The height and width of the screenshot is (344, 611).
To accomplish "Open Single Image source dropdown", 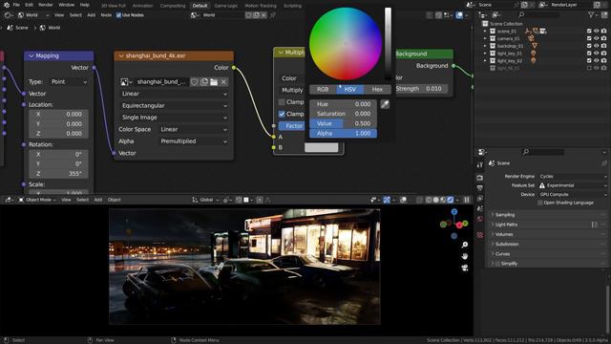I will tap(174, 118).
